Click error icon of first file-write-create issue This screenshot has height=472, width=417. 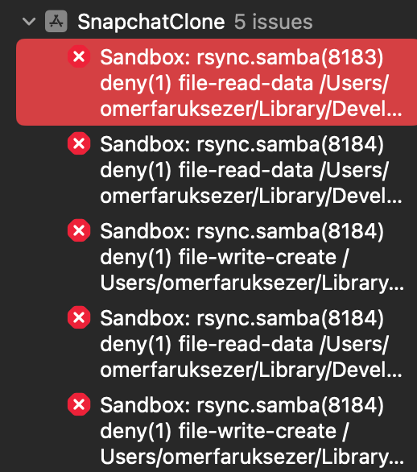(x=79, y=230)
